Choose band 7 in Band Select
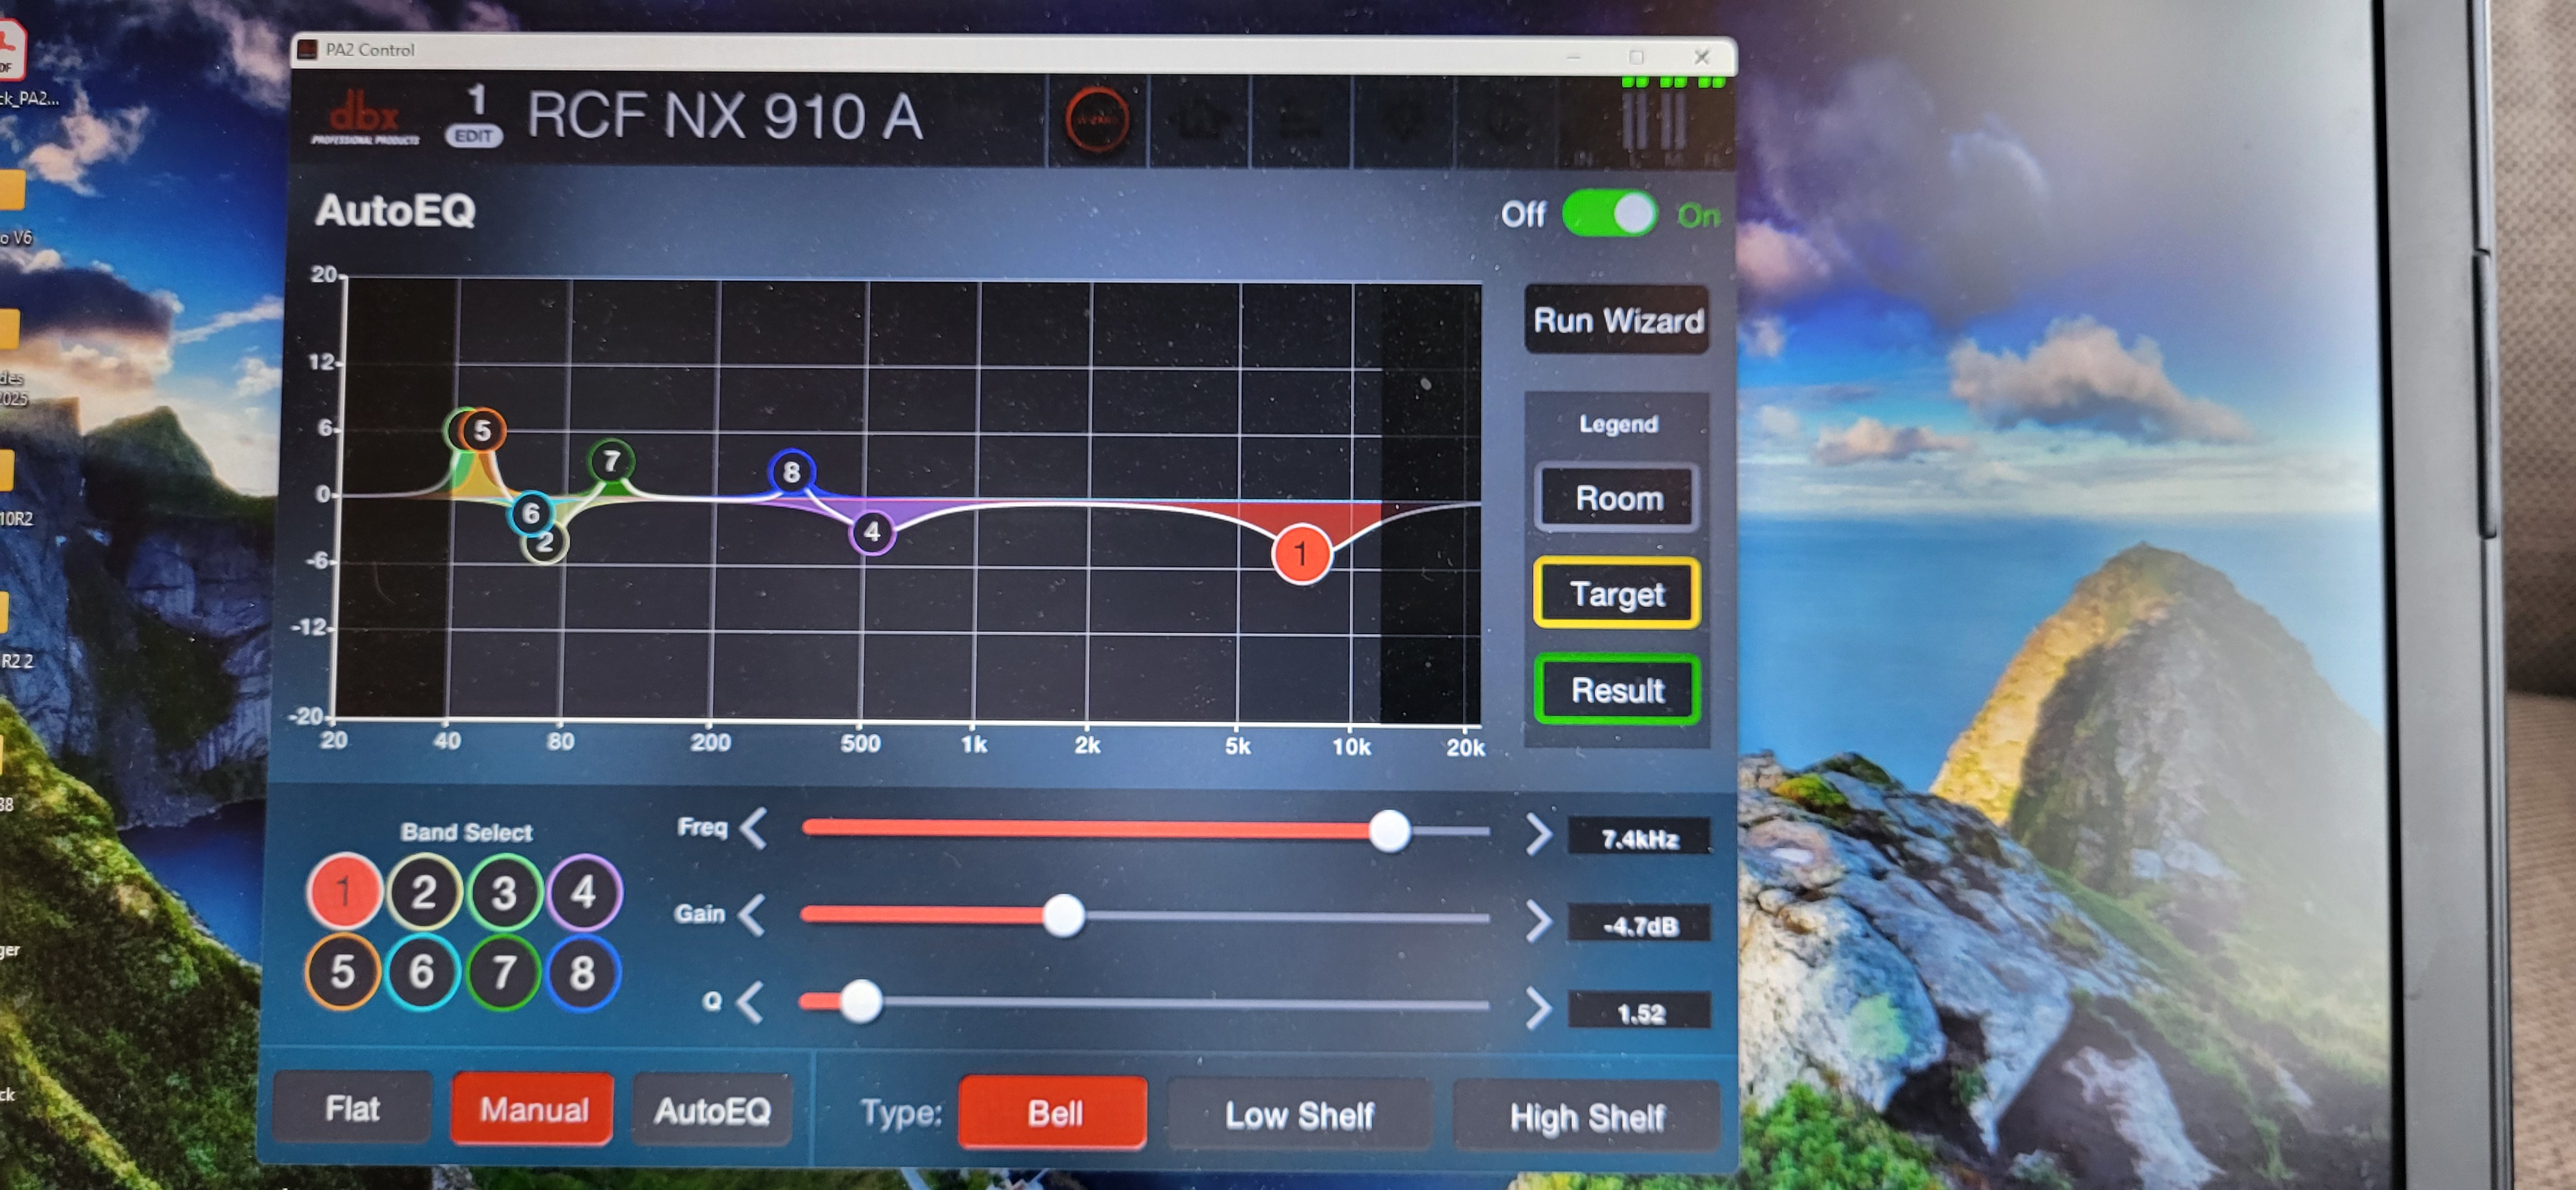Viewport: 2576px width, 1190px height. (x=503, y=971)
